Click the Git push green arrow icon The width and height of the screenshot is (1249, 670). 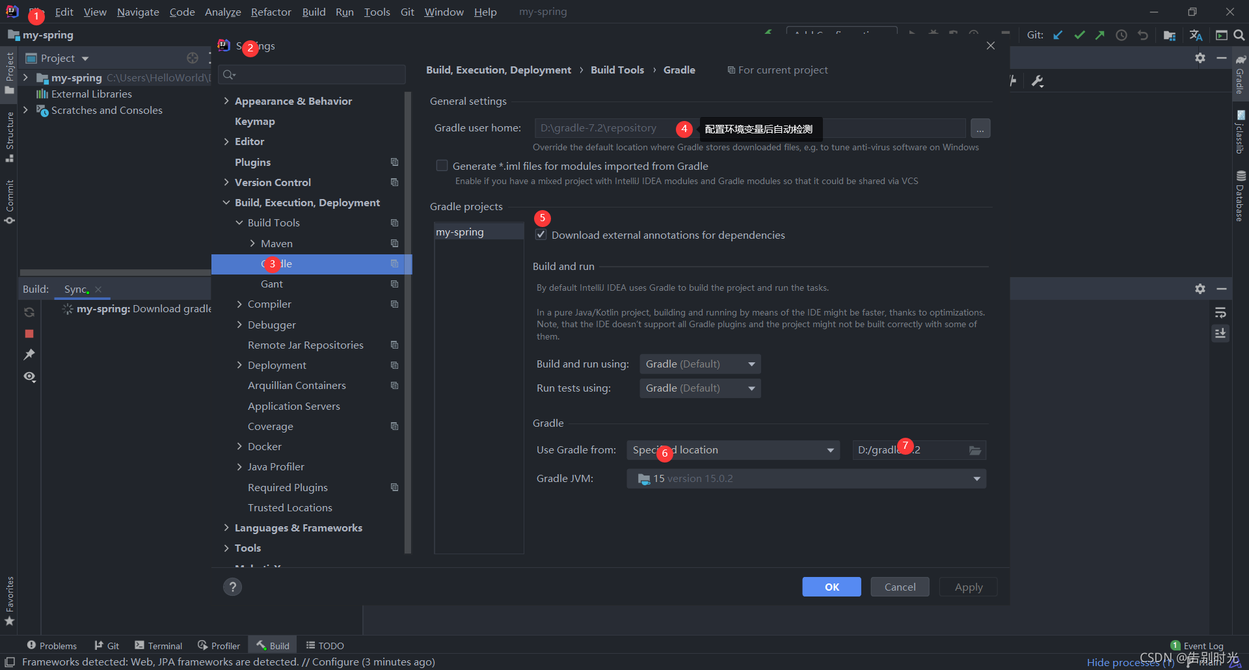point(1100,35)
